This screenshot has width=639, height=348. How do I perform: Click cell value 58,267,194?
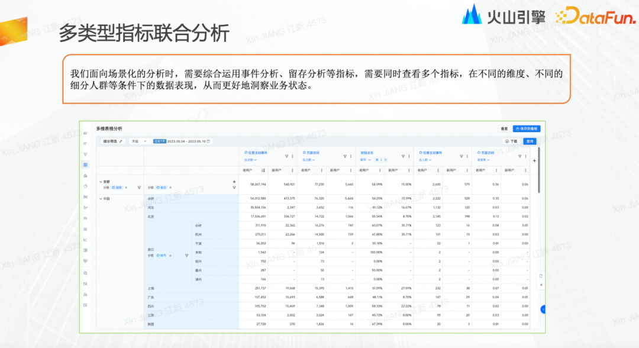tap(258, 185)
